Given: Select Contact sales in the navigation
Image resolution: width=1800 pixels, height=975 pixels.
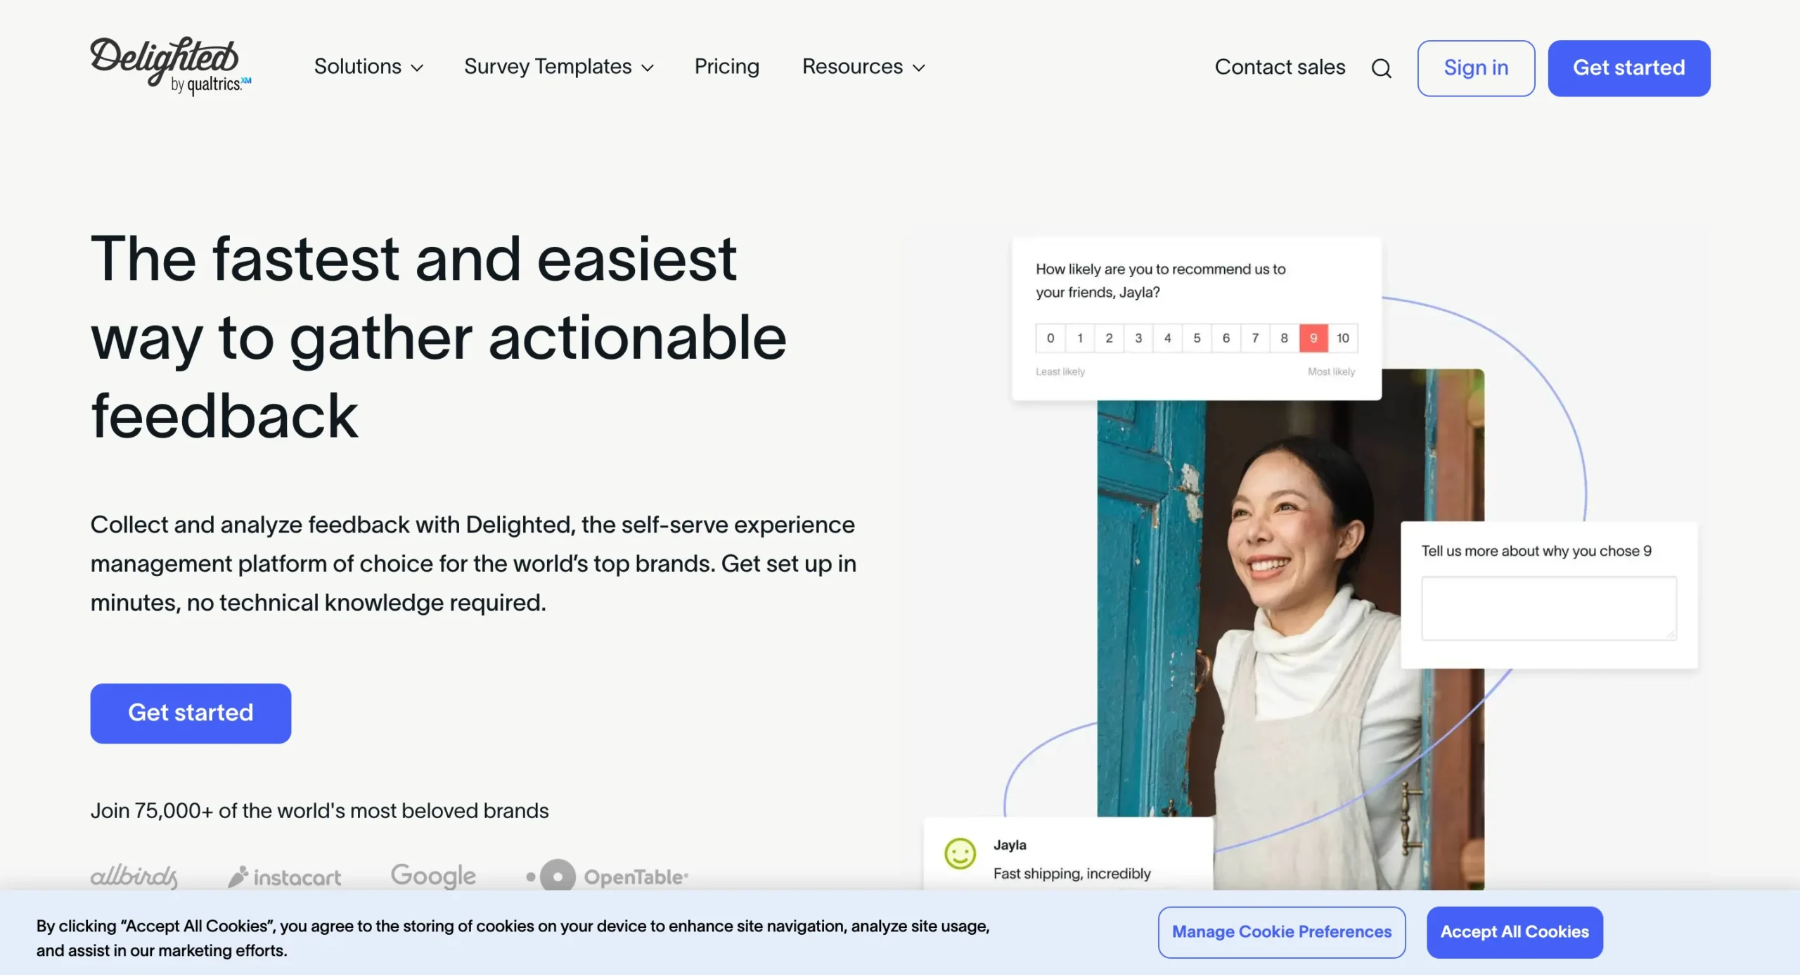Looking at the screenshot, I should [x=1280, y=68].
